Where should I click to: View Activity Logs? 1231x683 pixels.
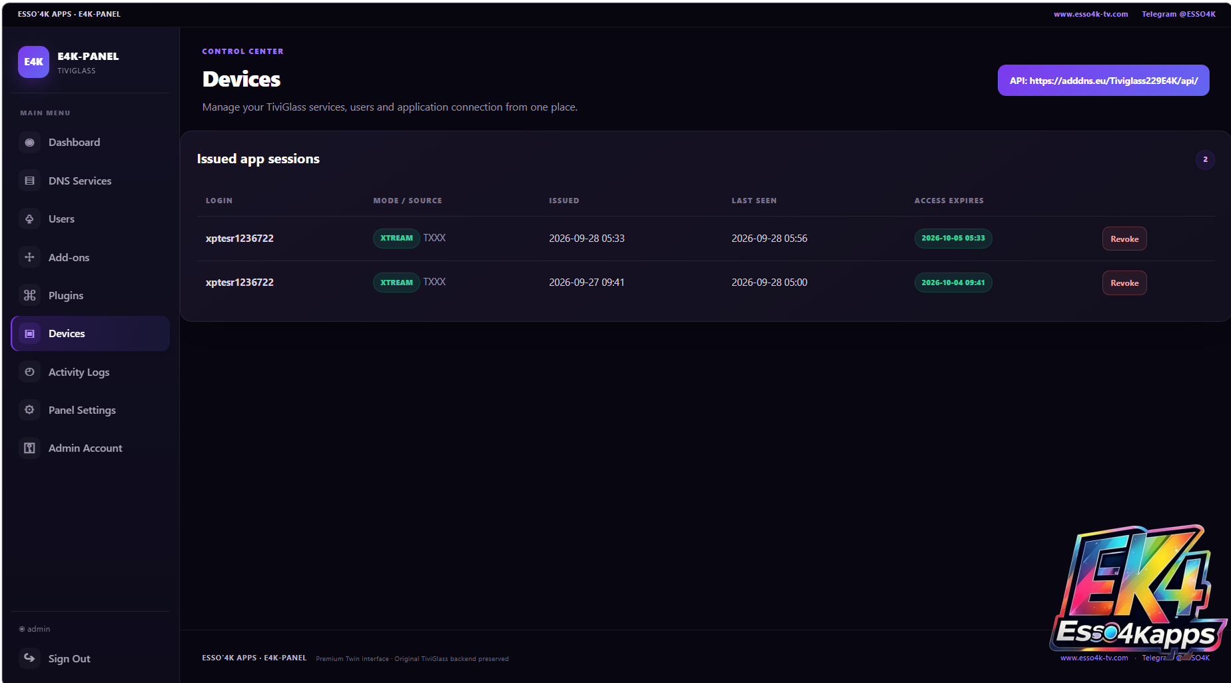tap(91, 372)
